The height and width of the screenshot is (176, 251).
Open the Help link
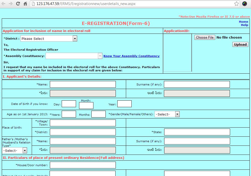[244, 25]
